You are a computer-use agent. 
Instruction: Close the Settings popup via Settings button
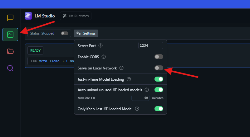coord(86,33)
